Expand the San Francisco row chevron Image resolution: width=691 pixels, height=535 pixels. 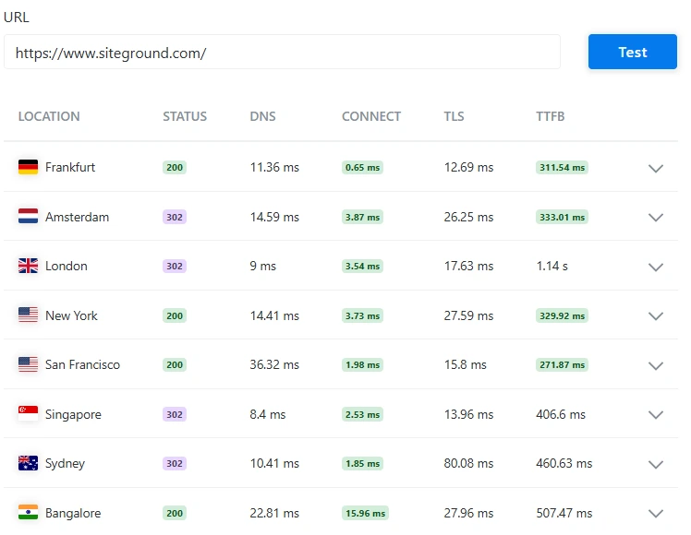[656, 365]
